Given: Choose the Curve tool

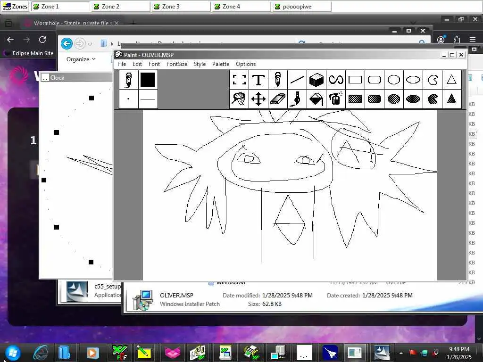Looking at the screenshot, I should 336,80.
